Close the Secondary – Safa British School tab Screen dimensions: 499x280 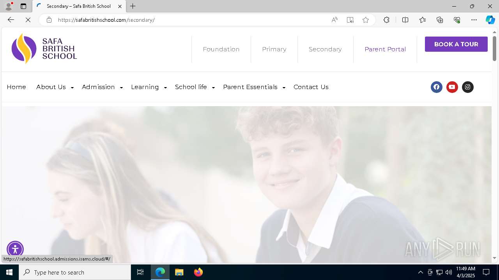pyautogui.click(x=120, y=6)
